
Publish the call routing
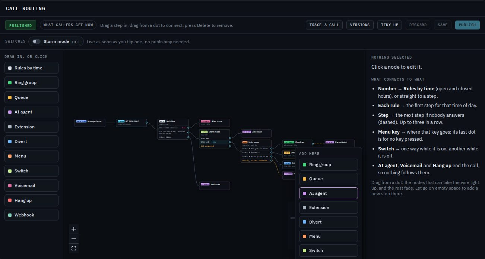point(467,25)
